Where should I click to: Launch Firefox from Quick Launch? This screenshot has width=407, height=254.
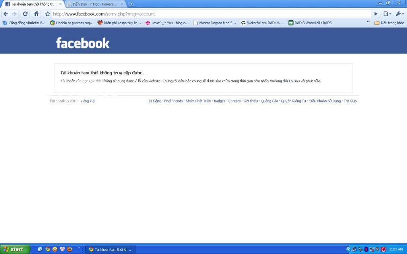pos(70,249)
